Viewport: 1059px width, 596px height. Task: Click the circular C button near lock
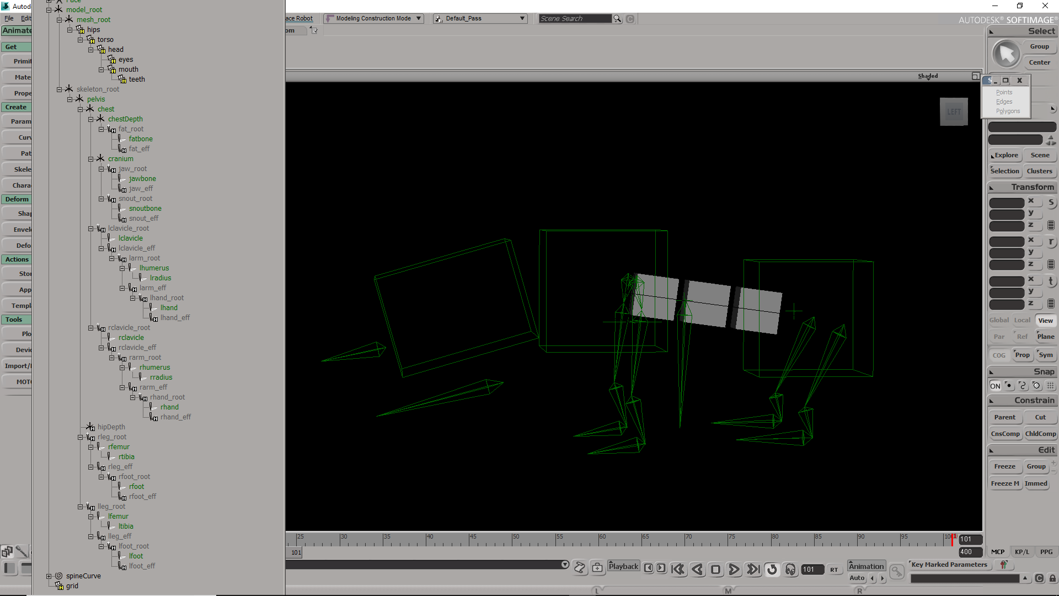pyautogui.click(x=1039, y=578)
